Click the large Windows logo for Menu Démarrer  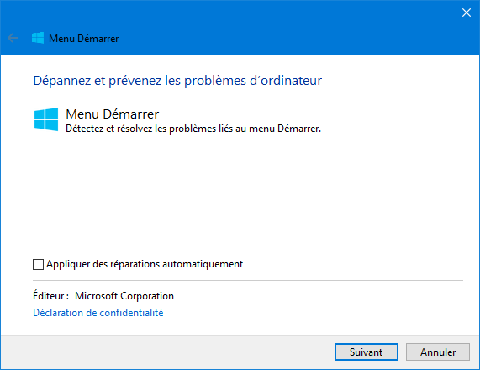46,119
